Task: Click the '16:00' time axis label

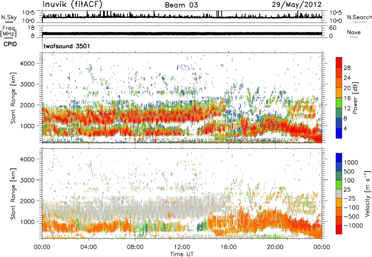Action: [228, 247]
